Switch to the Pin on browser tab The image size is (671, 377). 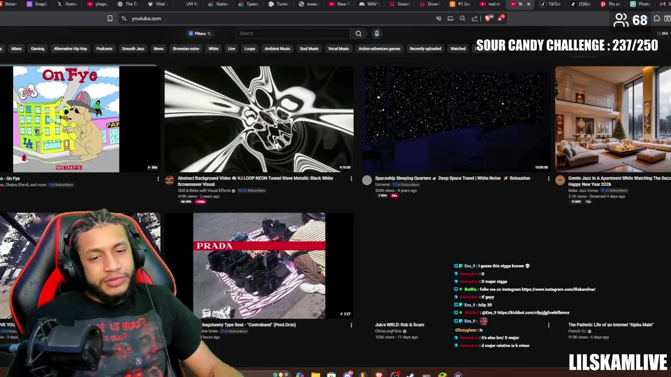click(x=610, y=4)
